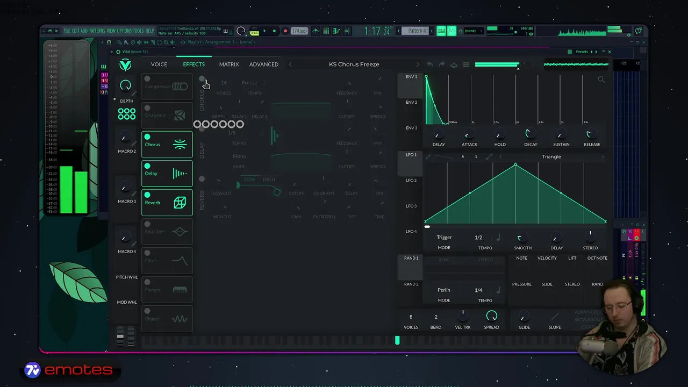Enable the Equalizer effect power button
This screenshot has width=688, height=387.
(x=147, y=224)
